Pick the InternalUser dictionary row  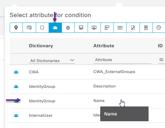87,115
